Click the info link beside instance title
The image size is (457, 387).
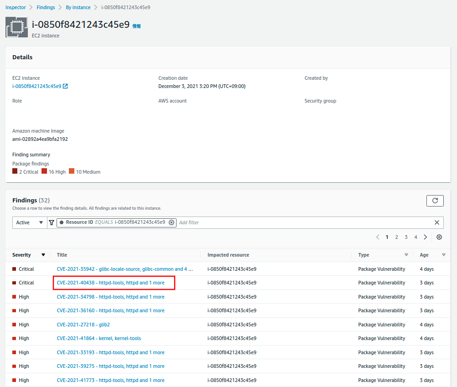[x=136, y=26]
